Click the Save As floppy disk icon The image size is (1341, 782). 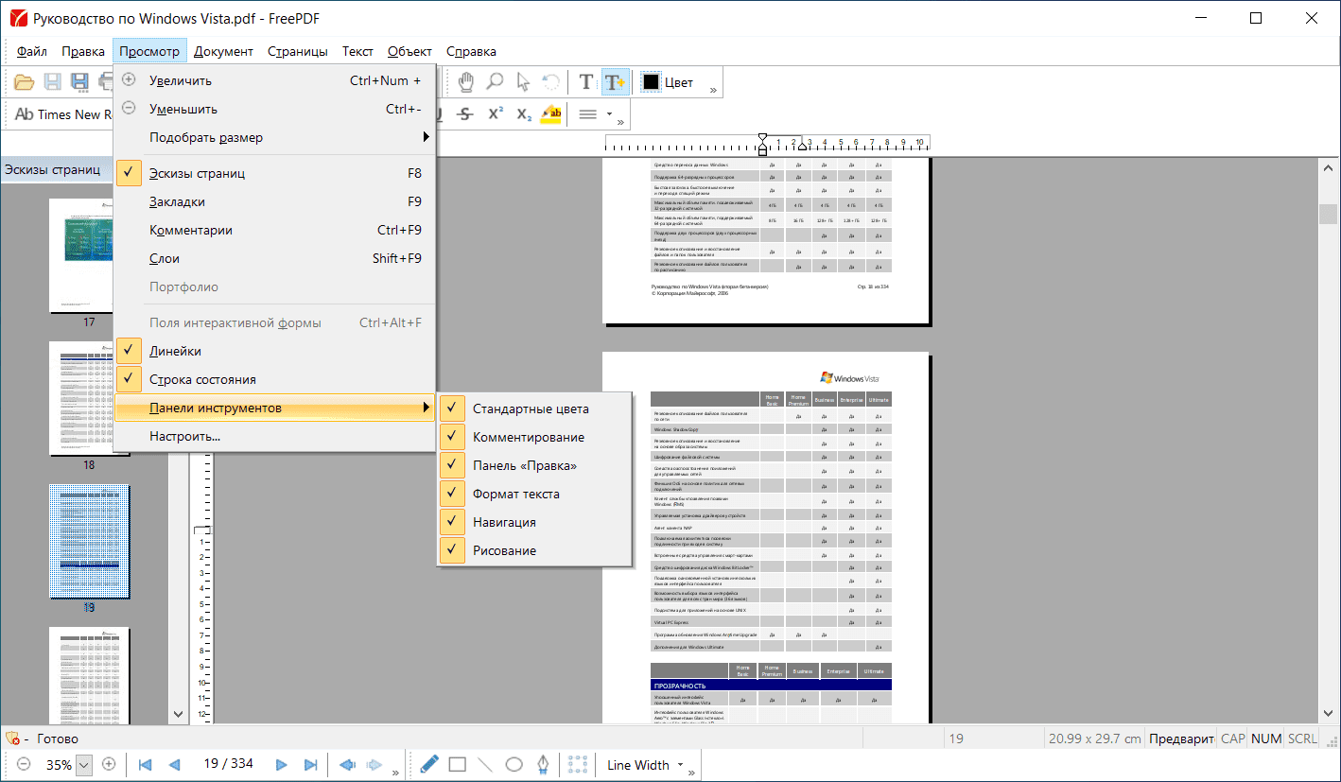pos(81,82)
